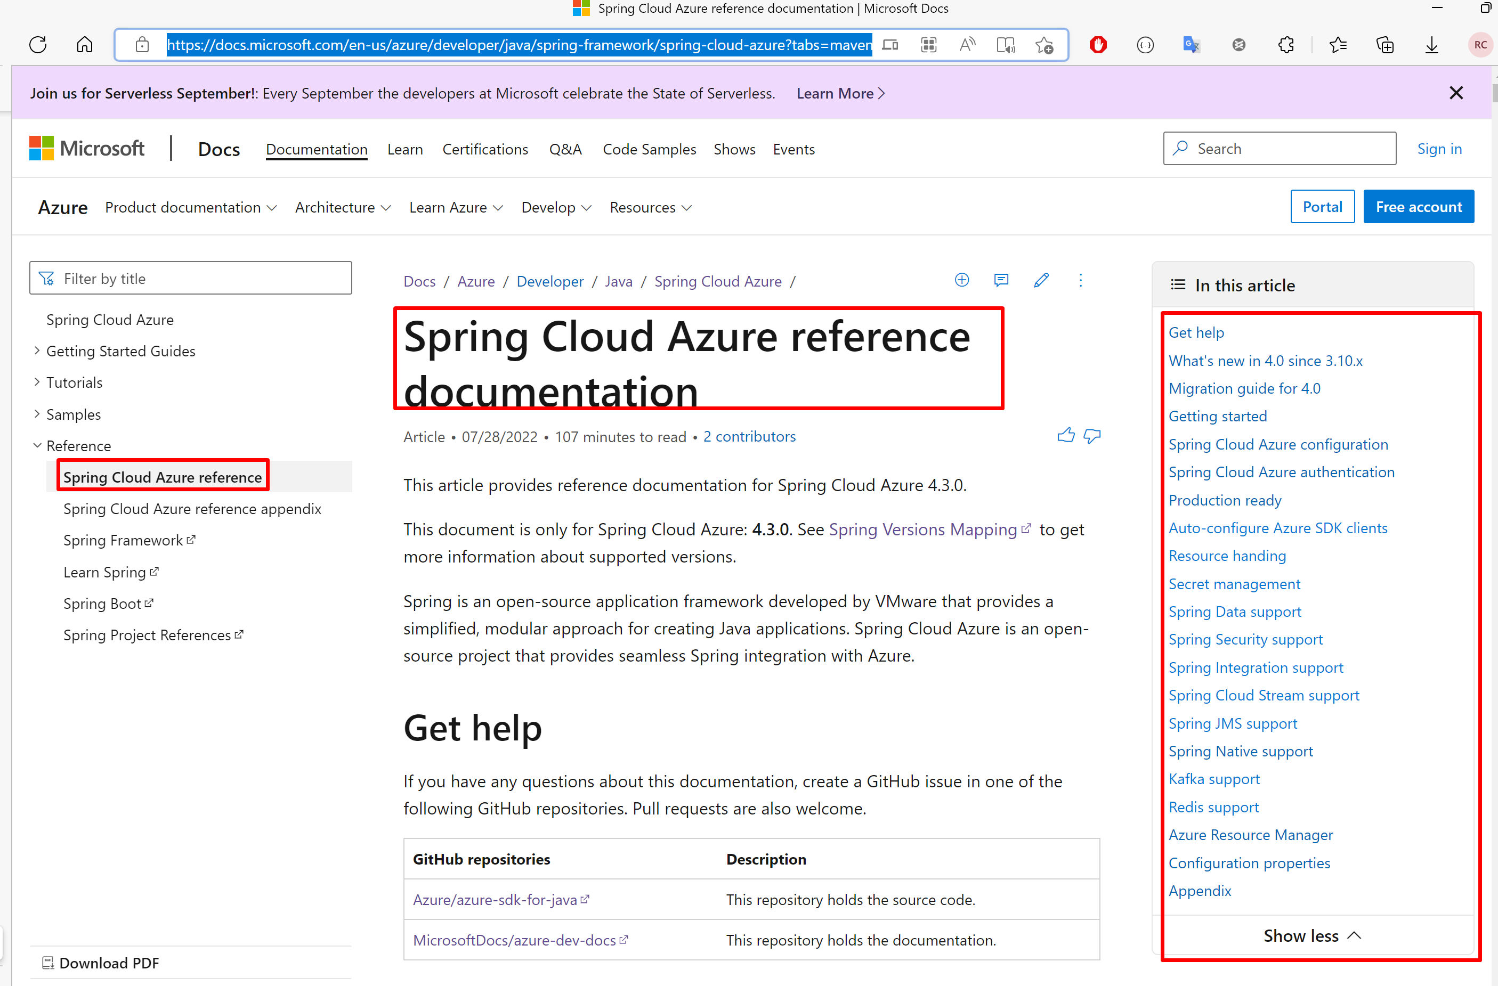Start Read Aloud from the address bar

pyautogui.click(x=967, y=44)
